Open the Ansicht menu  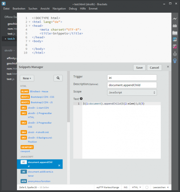coord(45,8)
